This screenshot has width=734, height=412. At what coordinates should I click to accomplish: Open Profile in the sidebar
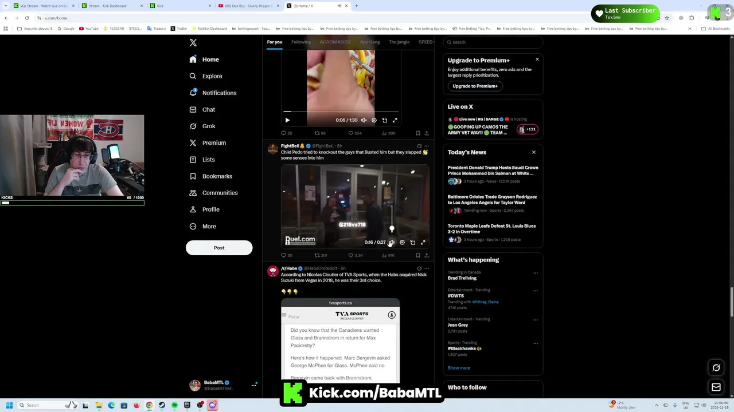point(205,209)
